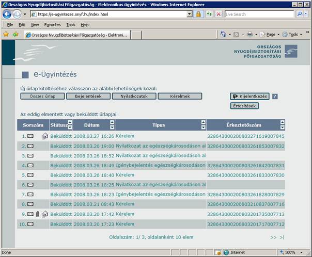This screenshot has height=257, width=312.
Task: Click the envelope icon in row 1
Action: [x=30, y=136]
